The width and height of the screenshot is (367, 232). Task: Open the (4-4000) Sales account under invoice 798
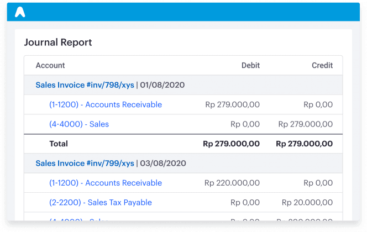pyautogui.click(x=79, y=124)
